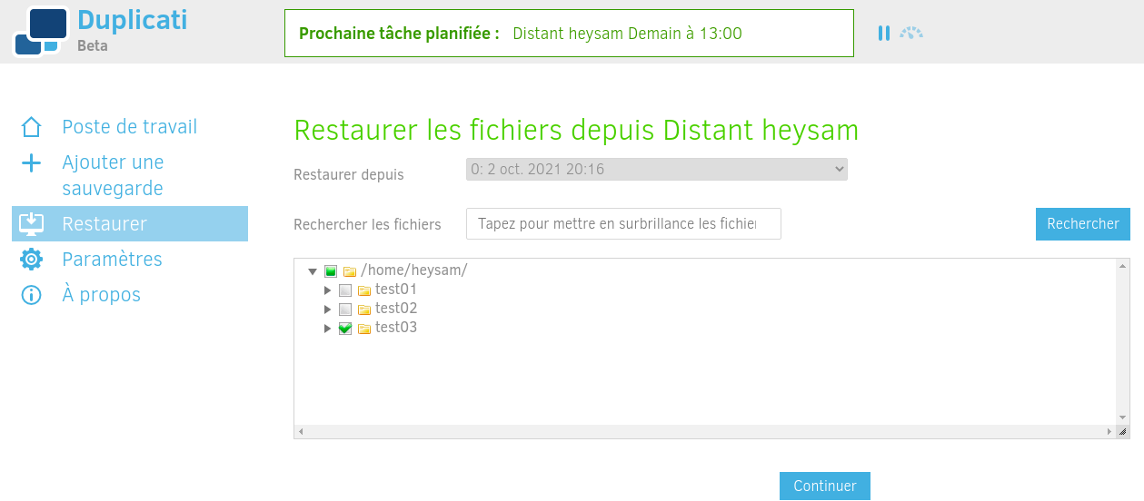Open Ajouter une sauvegarde menu item

130,175
